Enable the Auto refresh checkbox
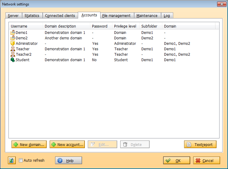Screen dimensions: 228x169 (x=21, y=161)
